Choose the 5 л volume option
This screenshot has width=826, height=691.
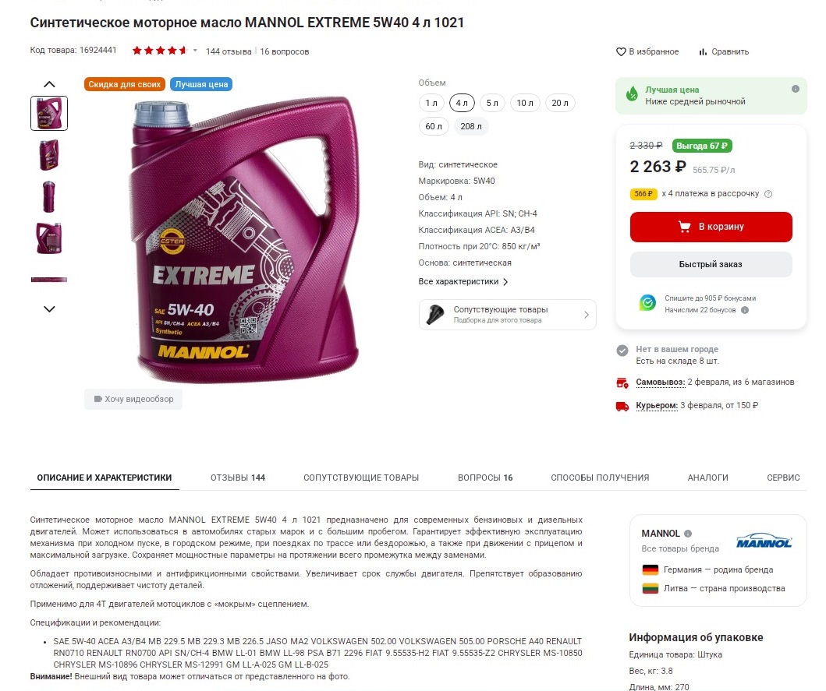point(492,103)
